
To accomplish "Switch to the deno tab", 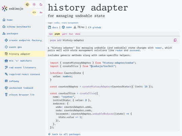I will point(78,34).
